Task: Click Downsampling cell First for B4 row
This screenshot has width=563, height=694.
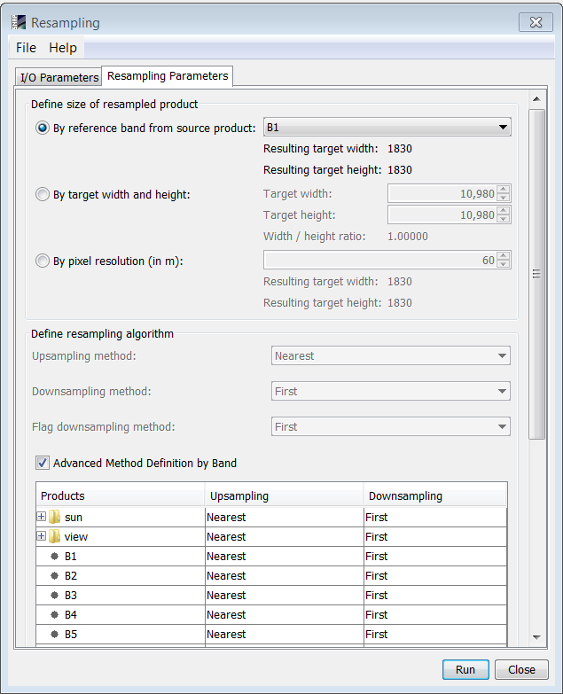Action: tap(435, 614)
